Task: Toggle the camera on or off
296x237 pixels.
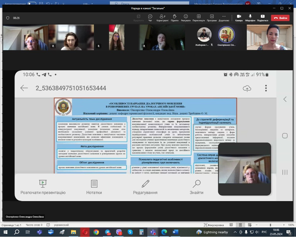Action: [x=239, y=17]
